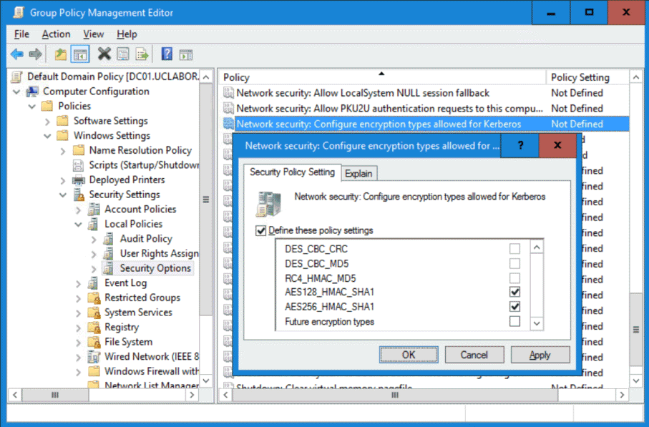Click the Back arrow toolbar icon
This screenshot has height=427, width=649.
(x=16, y=54)
